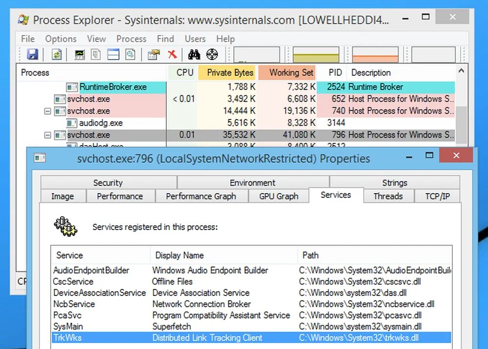488x349 pixels.
Task: Sort by the CPU column header
Action: (x=183, y=73)
